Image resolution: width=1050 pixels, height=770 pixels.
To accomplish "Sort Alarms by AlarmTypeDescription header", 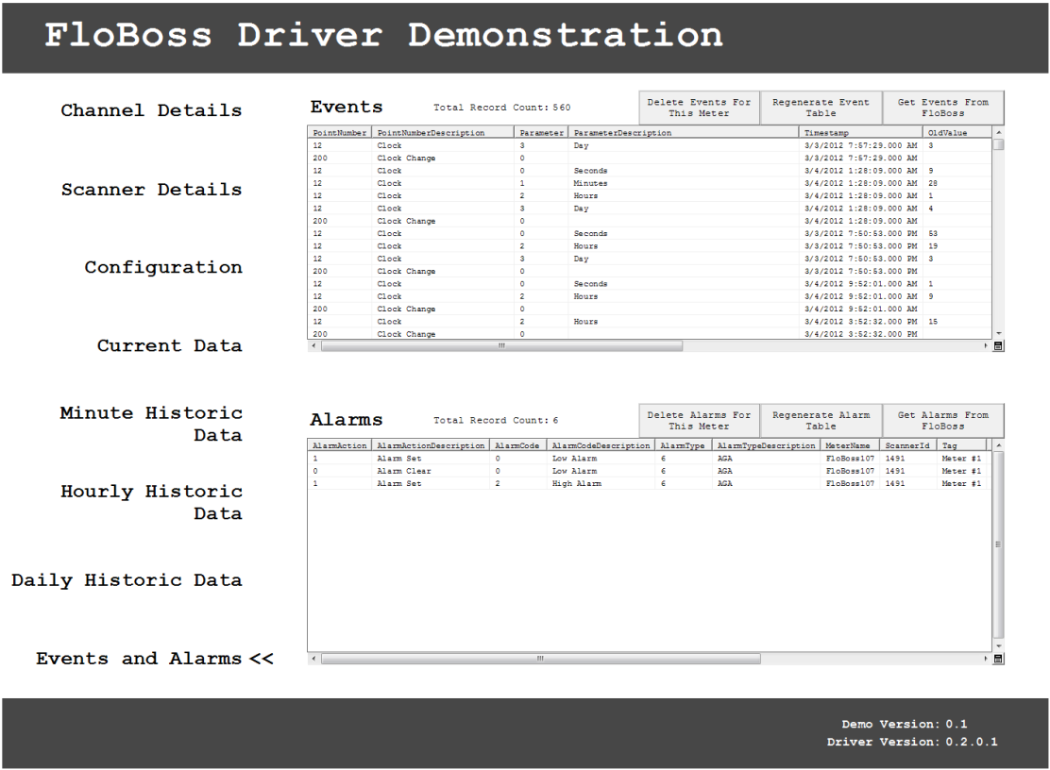I will pos(766,445).
